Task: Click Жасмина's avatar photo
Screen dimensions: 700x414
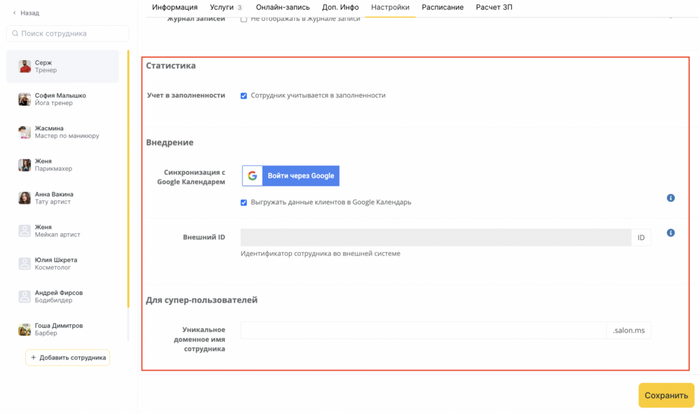Action: [x=24, y=132]
